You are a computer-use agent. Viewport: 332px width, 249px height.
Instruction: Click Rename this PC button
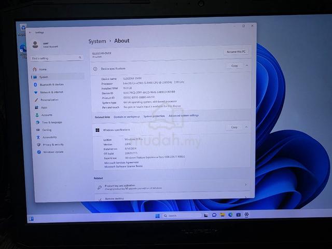[x=236, y=52]
